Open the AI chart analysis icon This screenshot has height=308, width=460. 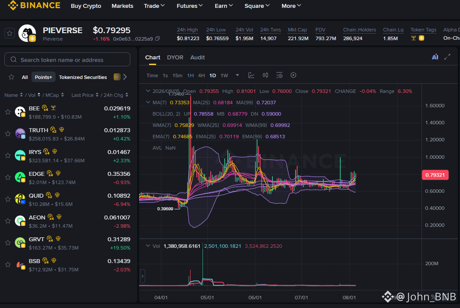(x=435, y=57)
